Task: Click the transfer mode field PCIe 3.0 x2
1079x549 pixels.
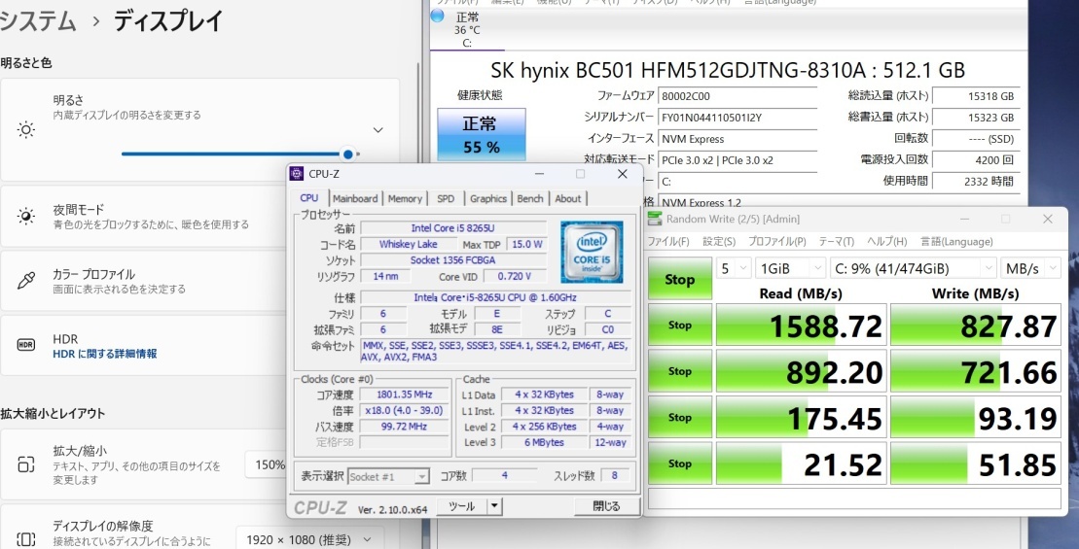Action: (737, 160)
